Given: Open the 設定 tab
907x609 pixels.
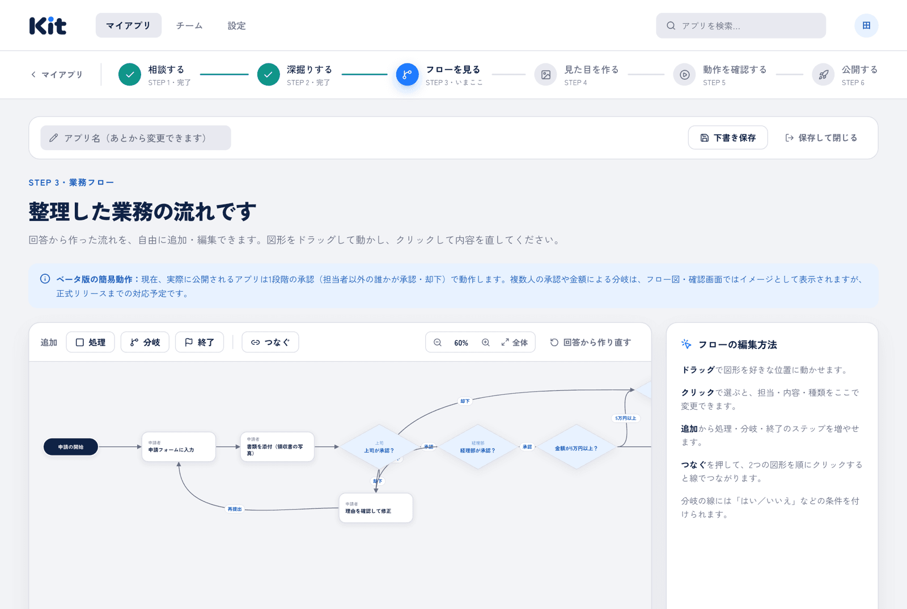Looking at the screenshot, I should coord(236,25).
